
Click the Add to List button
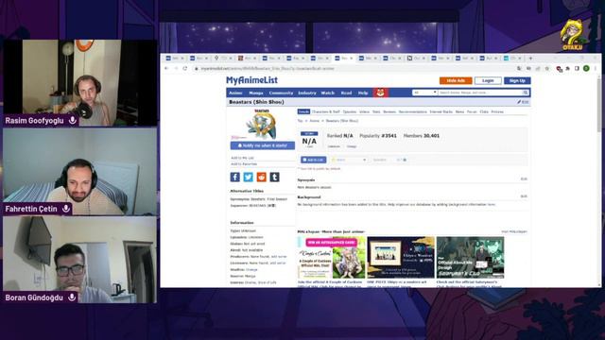(313, 160)
